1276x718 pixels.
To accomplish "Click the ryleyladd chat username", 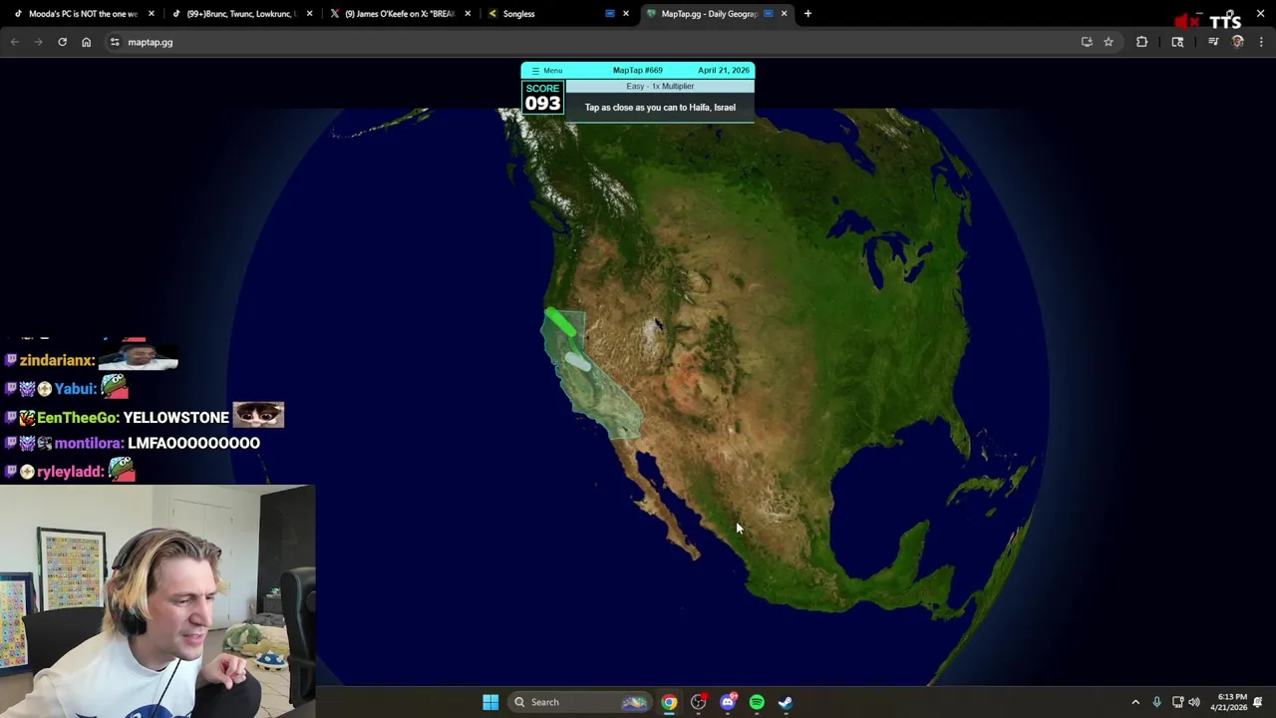I will pyautogui.click(x=70, y=471).
